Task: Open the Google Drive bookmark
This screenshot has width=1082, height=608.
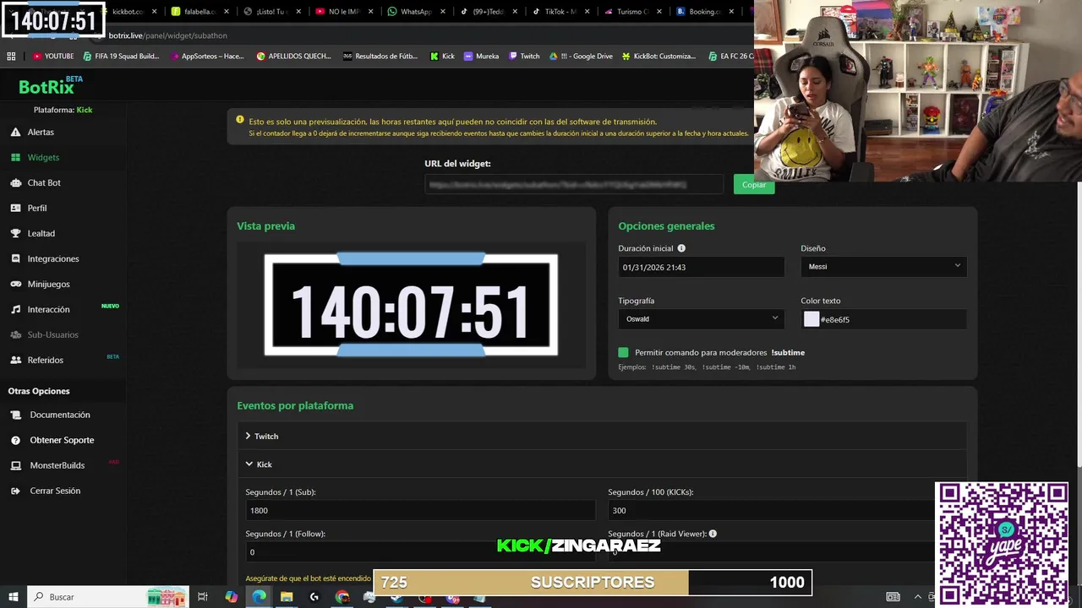Action: 581,56
